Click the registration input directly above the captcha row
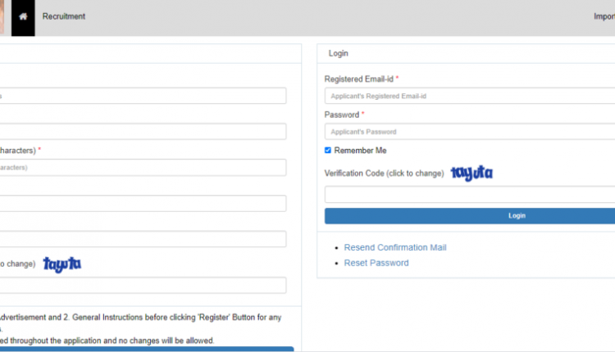The width and height of the screenshot is (615, 352). [143, 239]
